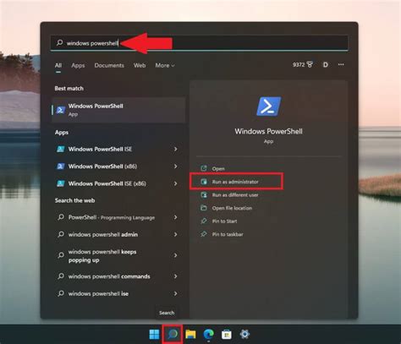Expand windows powershell commands chevron
401x344 pixels.
click(x=175, y=276)
